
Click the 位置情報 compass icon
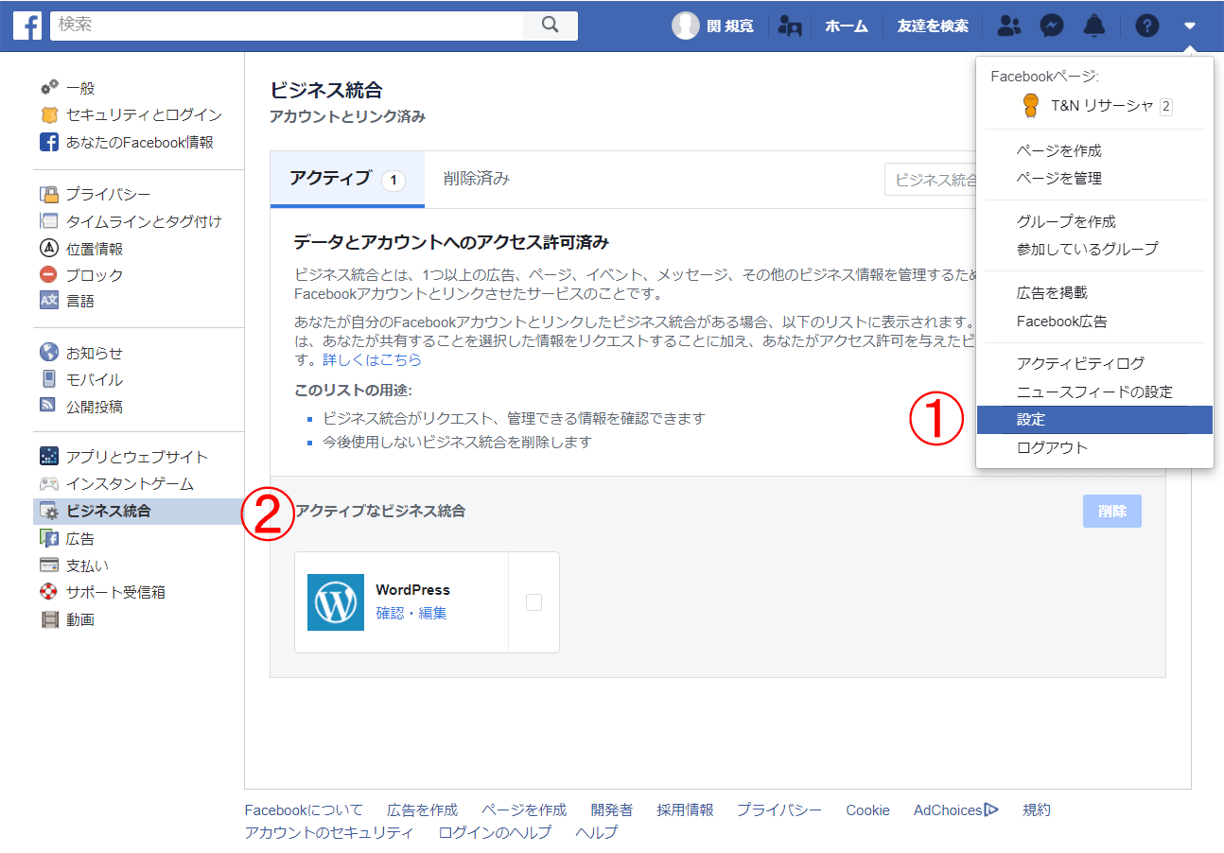(49, 249)
